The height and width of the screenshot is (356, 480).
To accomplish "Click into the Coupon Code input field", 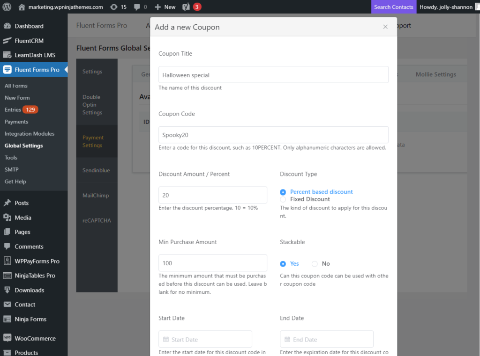I will click(x=273, y=135).
